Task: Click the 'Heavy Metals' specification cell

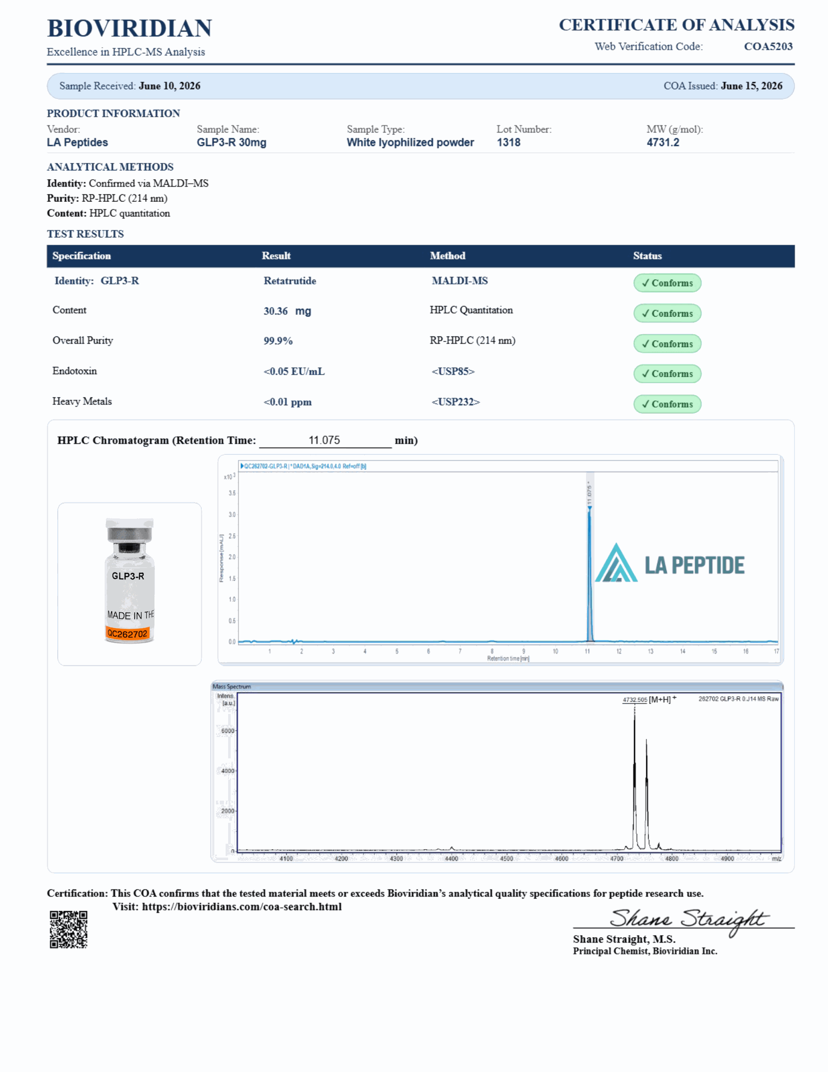Action: click(82, 401)
